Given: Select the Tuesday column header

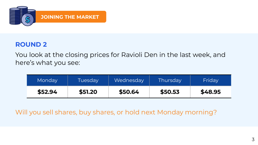Looking at the screenshot, I should coord(88,80).
